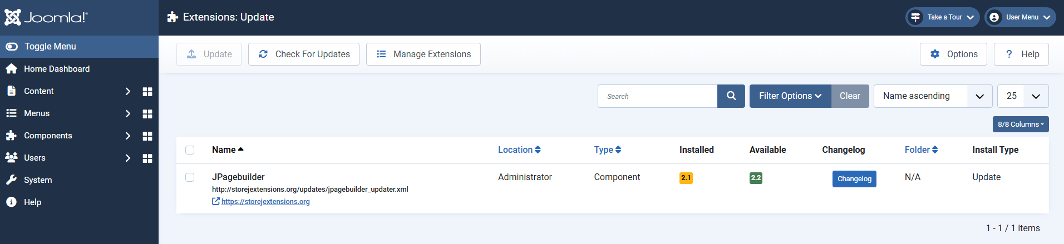
Task: Open the Menus dashboard grid icon
Action: pyautogui.click(x=147, y=113)
